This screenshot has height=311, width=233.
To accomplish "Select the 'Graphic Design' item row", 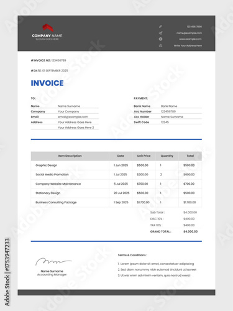I will tap(116, 165).
